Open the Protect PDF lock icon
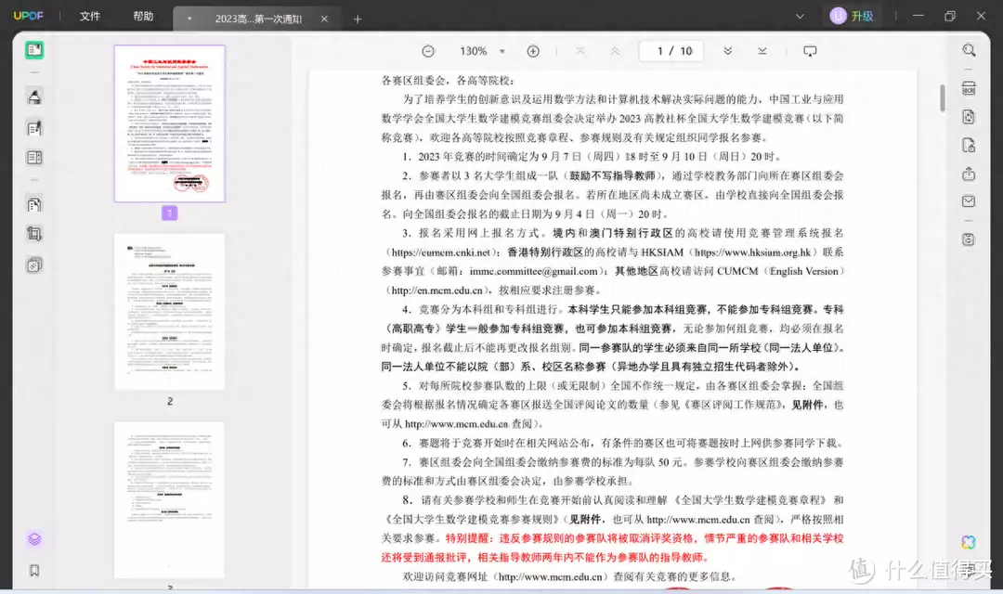The height and width of the screenshot is (594, 1003). tap(969, 145)
